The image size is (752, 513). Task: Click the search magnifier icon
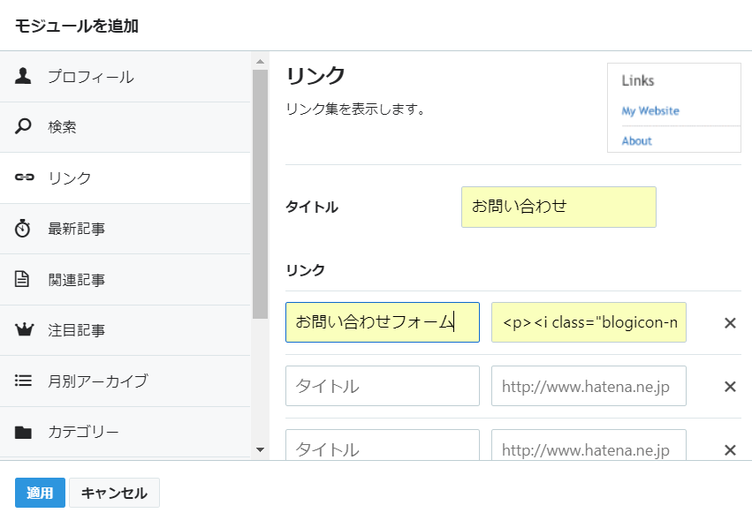tap(24, 127)
